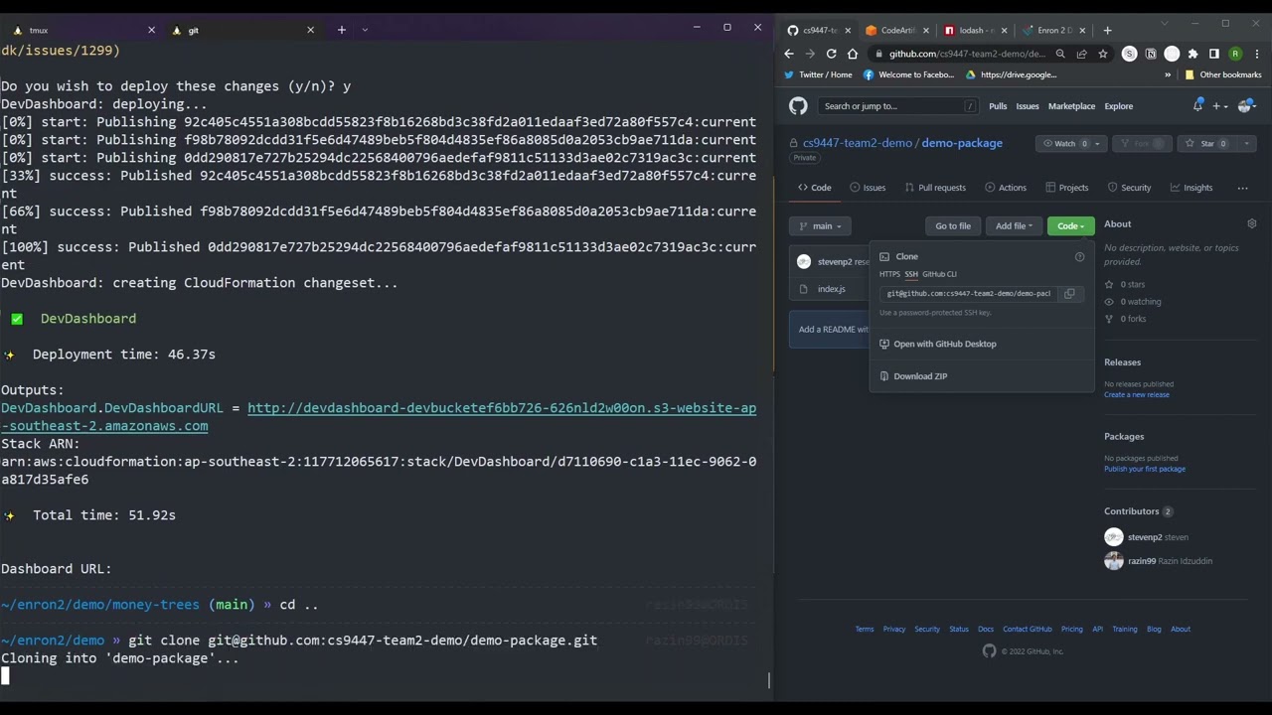
Task: Close the tmux terminal tab
Action: (x=151, y=30)
